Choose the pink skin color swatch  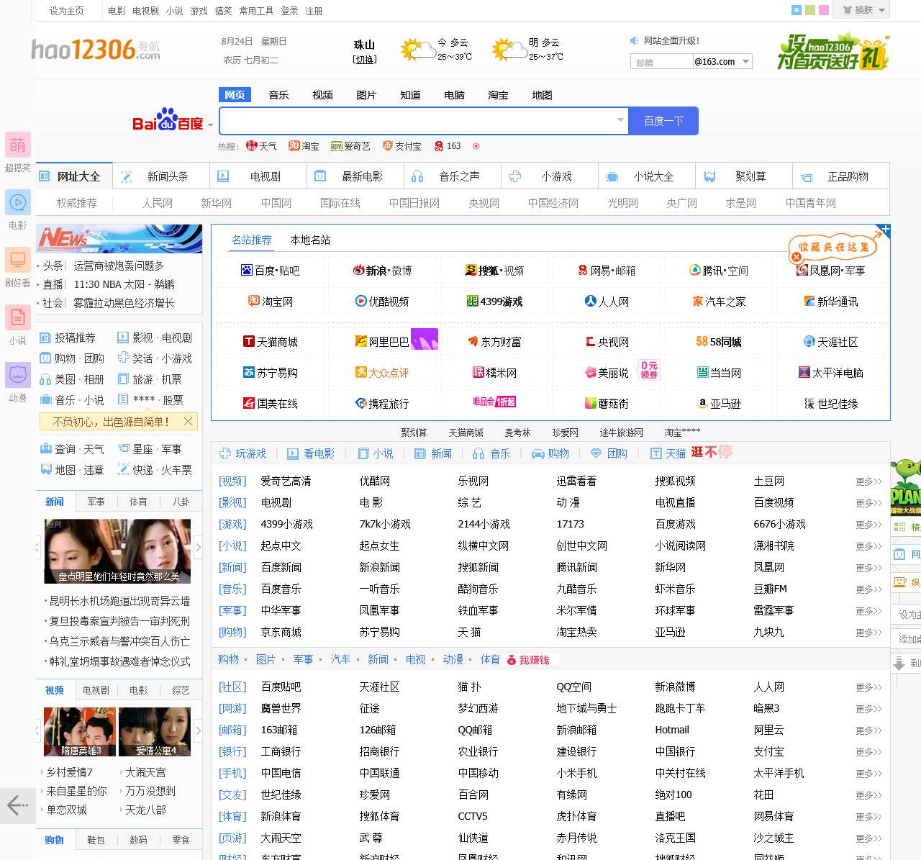click(824, 10)
